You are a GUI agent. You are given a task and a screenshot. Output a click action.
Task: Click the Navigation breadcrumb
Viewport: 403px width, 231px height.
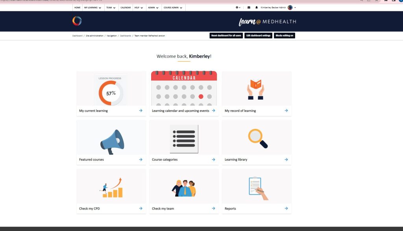point(111,36)
